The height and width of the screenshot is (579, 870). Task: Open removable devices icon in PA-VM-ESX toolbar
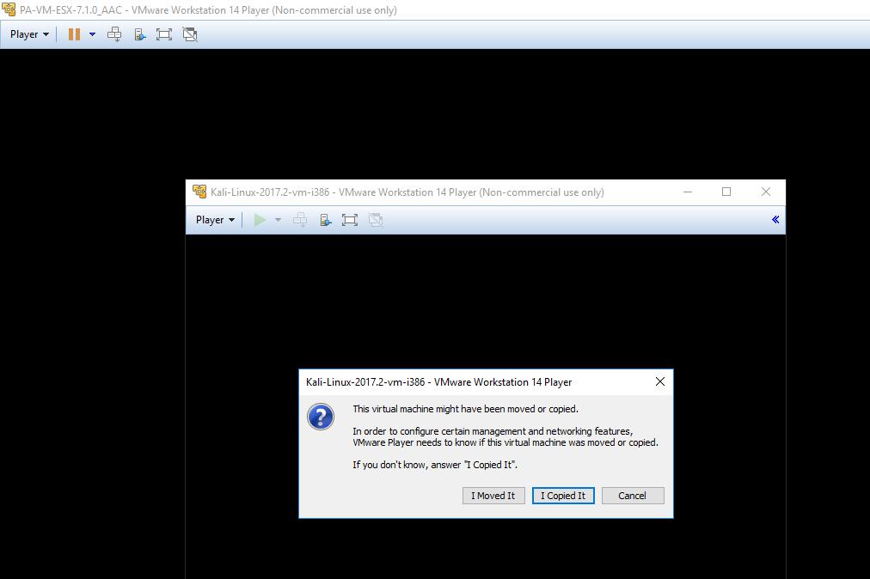click(x=140, y=34)
